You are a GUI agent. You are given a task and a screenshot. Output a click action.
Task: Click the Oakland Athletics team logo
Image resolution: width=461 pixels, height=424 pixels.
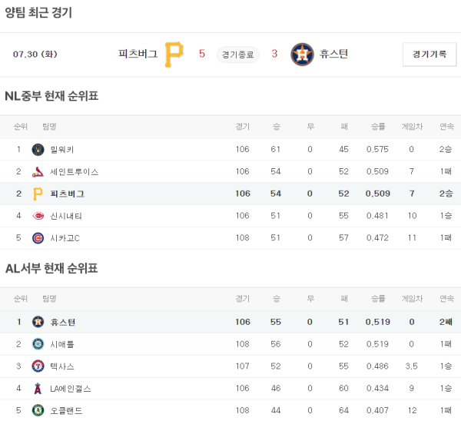tap(38, 411)
